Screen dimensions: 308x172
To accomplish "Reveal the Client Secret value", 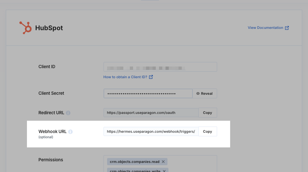I will tap(205, 93).
